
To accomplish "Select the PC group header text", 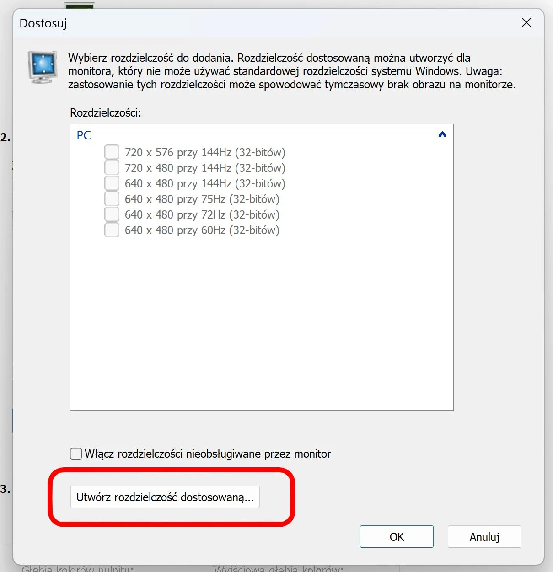I will pyautogui.click(x=84, y=135).
